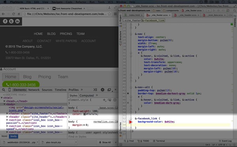
Task: Switch to DevTools Timeline tab
Action: pyautogui.click(x=60, y=90)
